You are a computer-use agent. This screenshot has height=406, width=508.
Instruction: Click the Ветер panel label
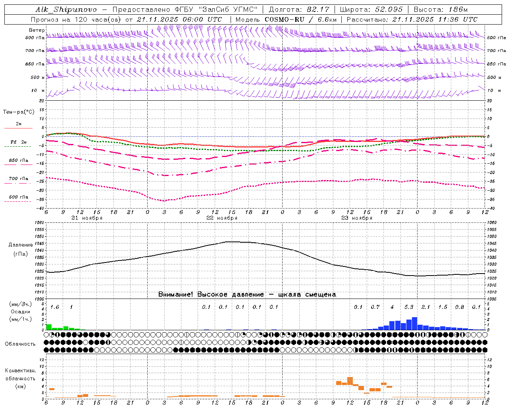[x=37, y=30]
